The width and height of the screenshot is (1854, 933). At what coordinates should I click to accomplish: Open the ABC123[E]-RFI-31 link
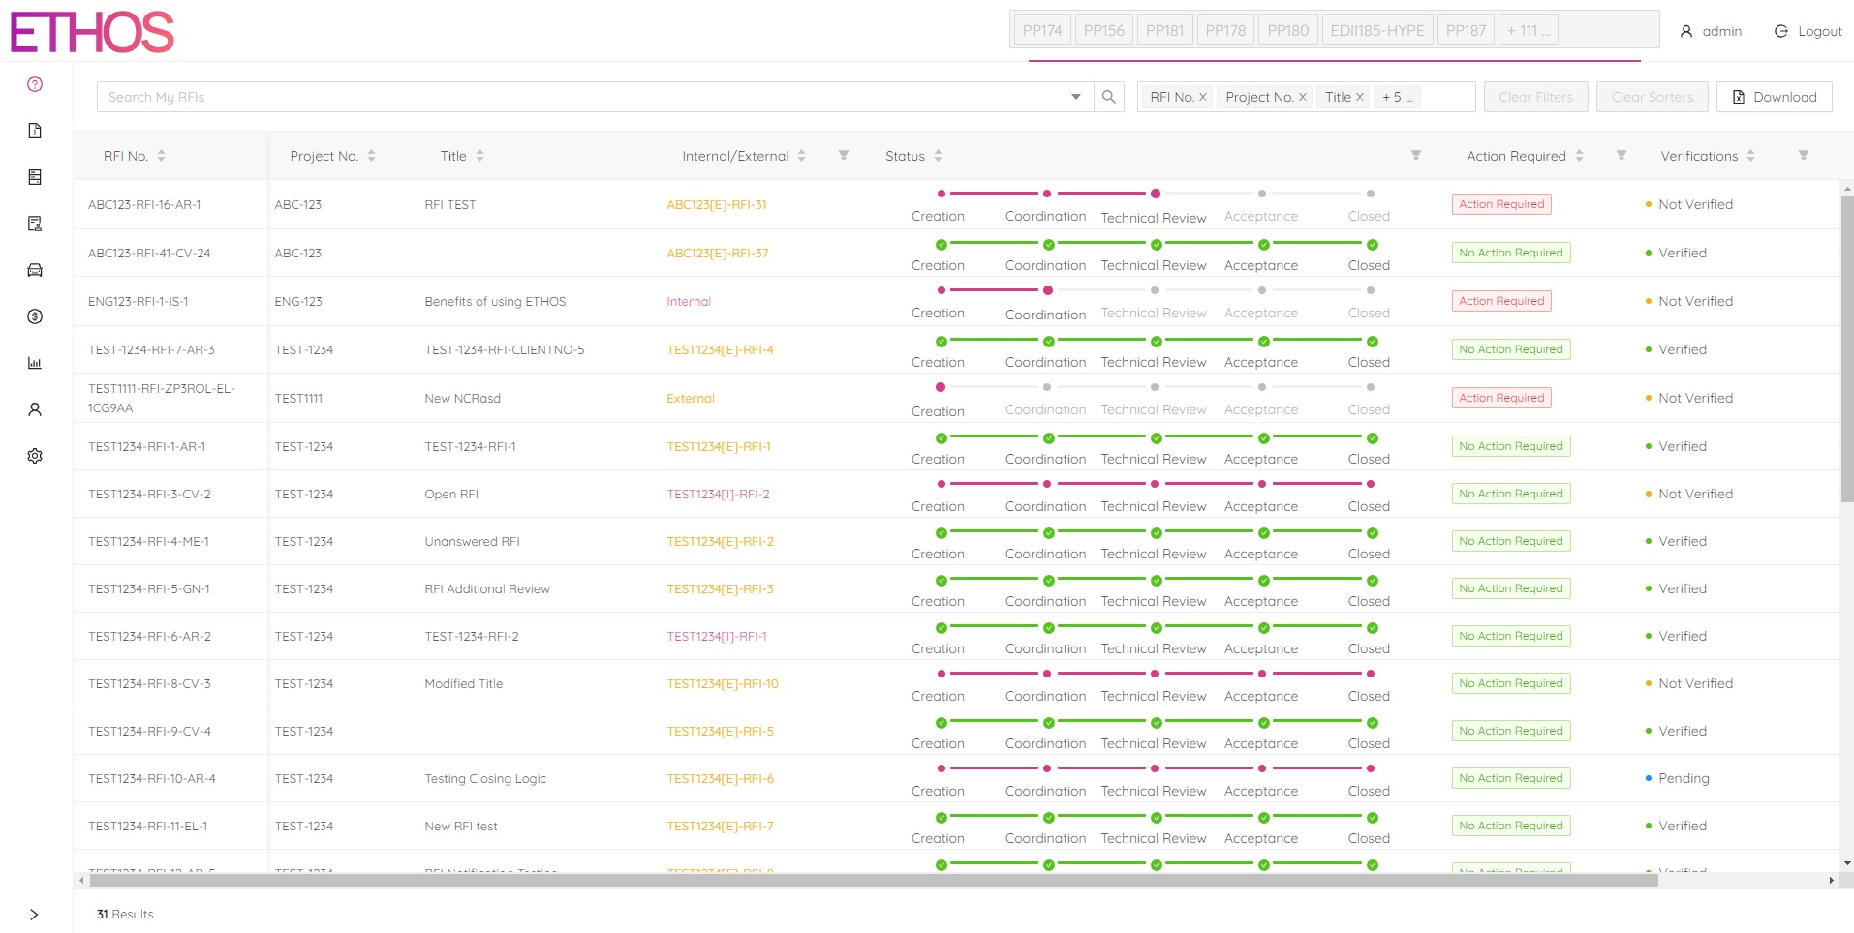[x=716, y=204]
